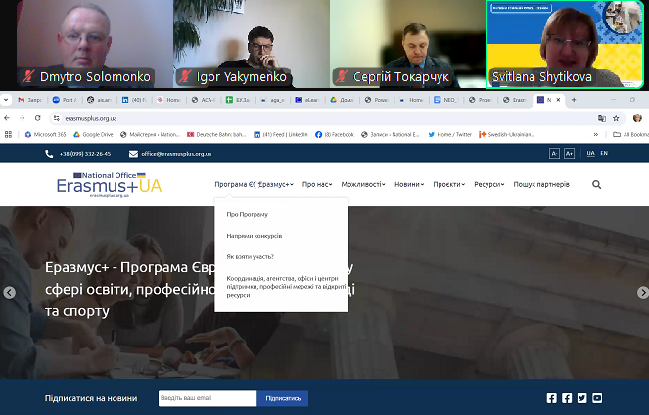
Task: Open Deutsche Bahn bookmark
Action: [x=216, y=134]
